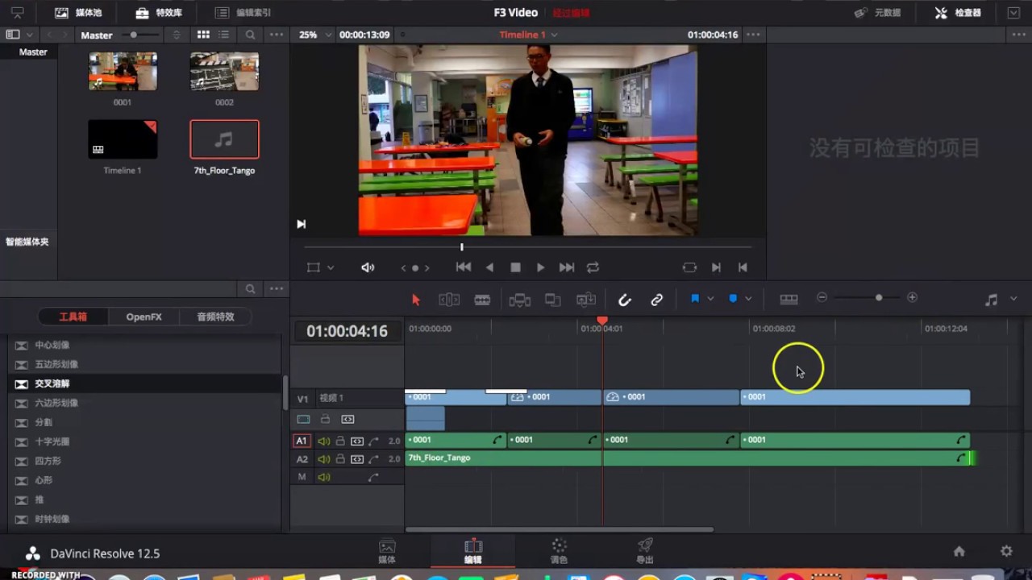
Task: Open the Effects Library panel (特效库)
Action: click(158, 13)
